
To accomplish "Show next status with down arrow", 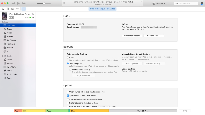I will [x=142, y=5].
